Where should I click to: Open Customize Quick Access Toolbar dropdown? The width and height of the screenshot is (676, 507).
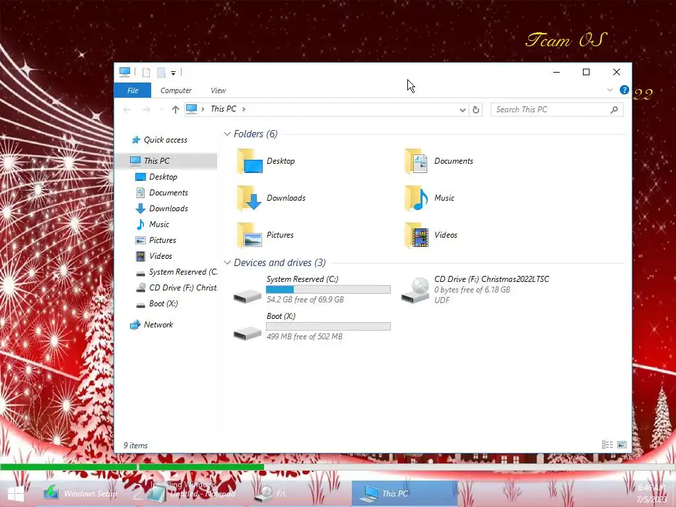173,73
